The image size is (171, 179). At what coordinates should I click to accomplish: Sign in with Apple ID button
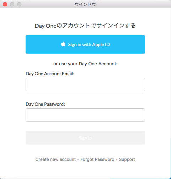pos(85,44)
